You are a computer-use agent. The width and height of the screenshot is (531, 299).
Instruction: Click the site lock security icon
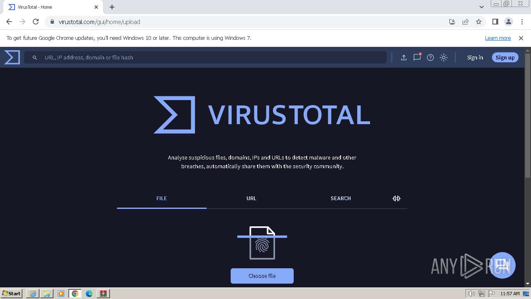click(x=52, y=22)
